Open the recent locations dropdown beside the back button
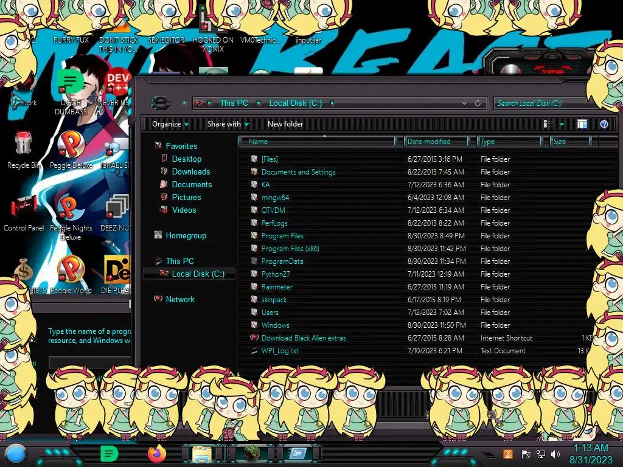 [x=184, y=103]
